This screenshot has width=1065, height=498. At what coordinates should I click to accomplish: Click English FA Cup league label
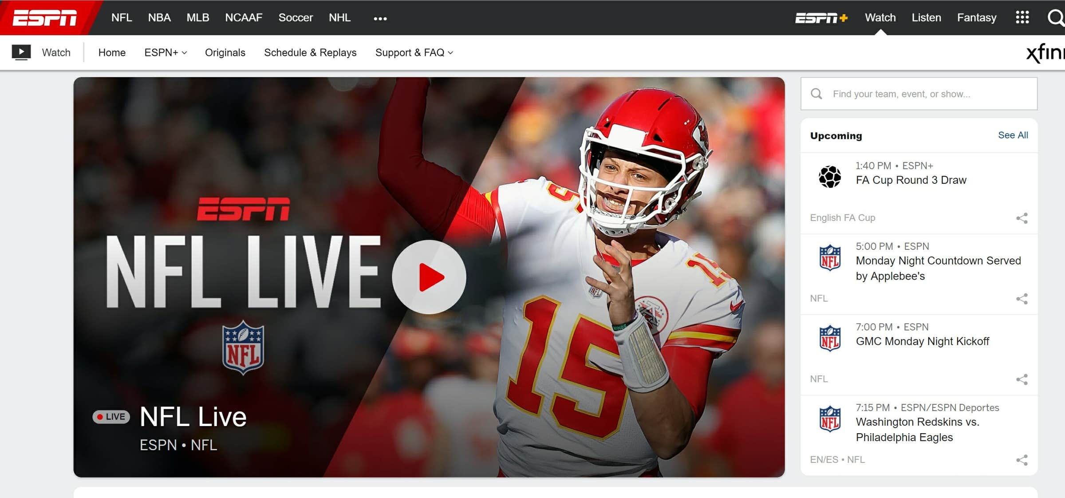click(842, 218)
